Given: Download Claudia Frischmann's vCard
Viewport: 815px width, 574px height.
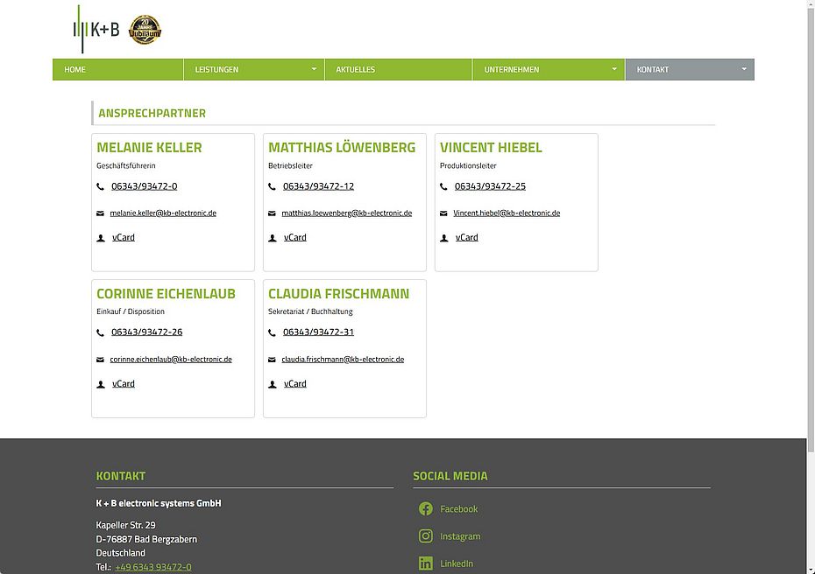Looking at the screenshot, I should 295,384.
